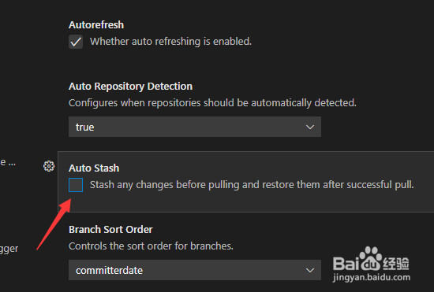The width and height of the screenshot is (434, 292).
Task: Open the Auto Repository Detection dropdown
Action: tap(195, 127)
